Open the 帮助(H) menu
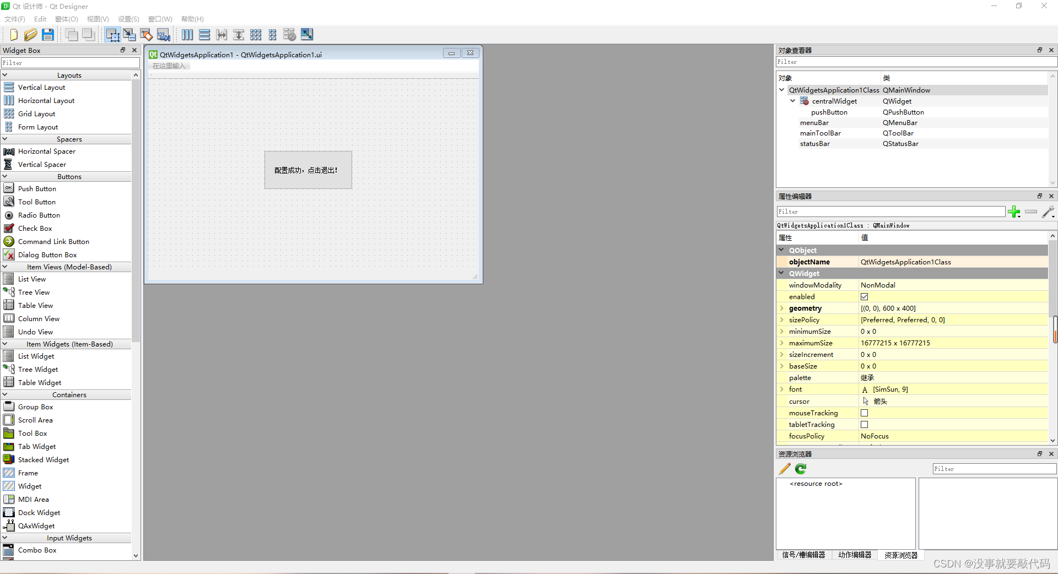Viewport: 1058px width, 574px height. pos(192,19)
